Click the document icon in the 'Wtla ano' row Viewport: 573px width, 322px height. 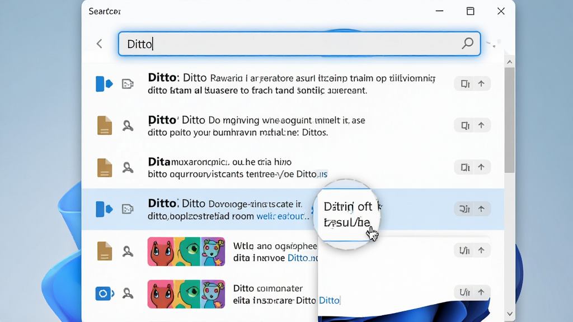point(105,251)
